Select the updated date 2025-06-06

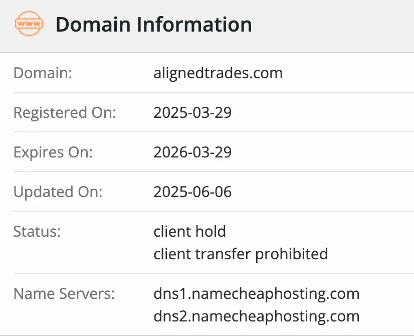tap(192, 192)
